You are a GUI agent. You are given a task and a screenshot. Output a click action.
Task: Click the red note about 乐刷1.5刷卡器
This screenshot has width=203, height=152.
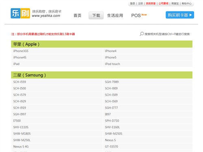43,34
